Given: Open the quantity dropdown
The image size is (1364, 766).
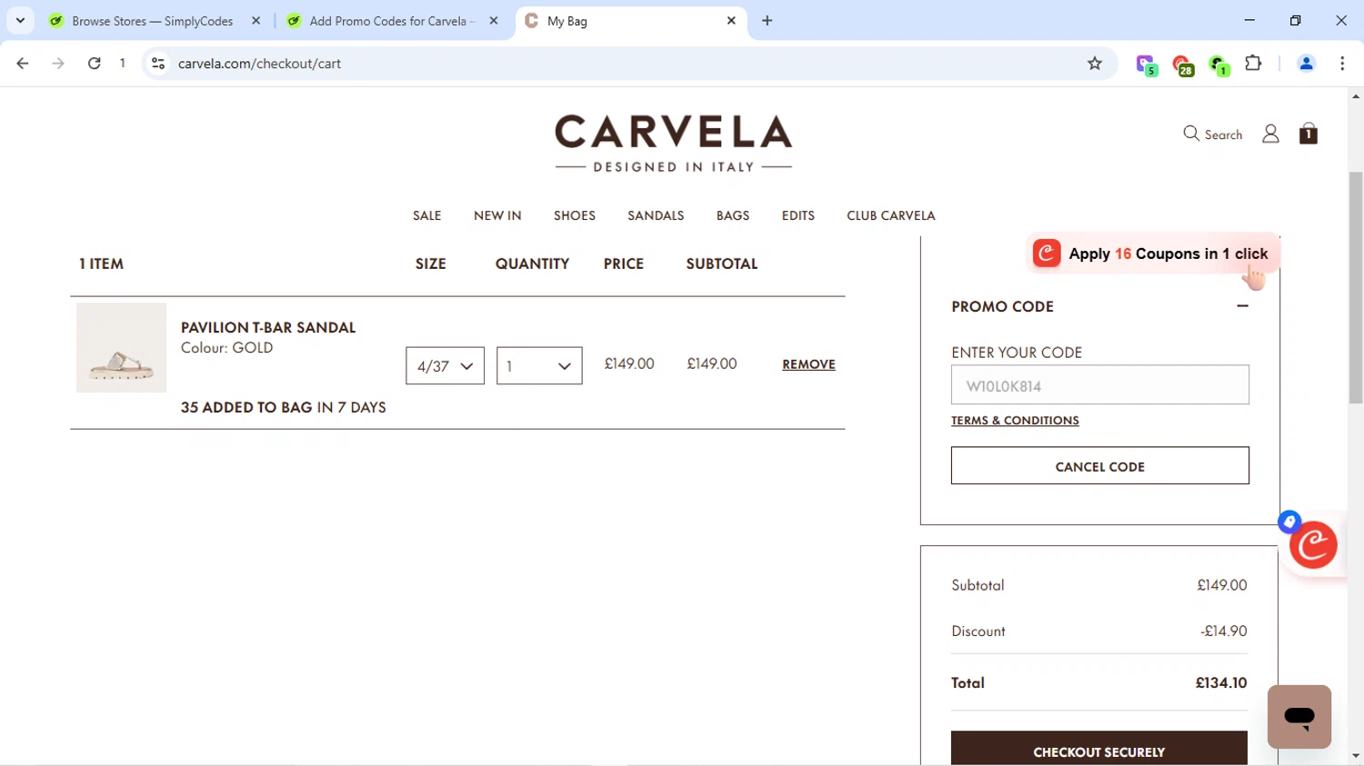Looking at the screenshot, I should tap(539, 365).
